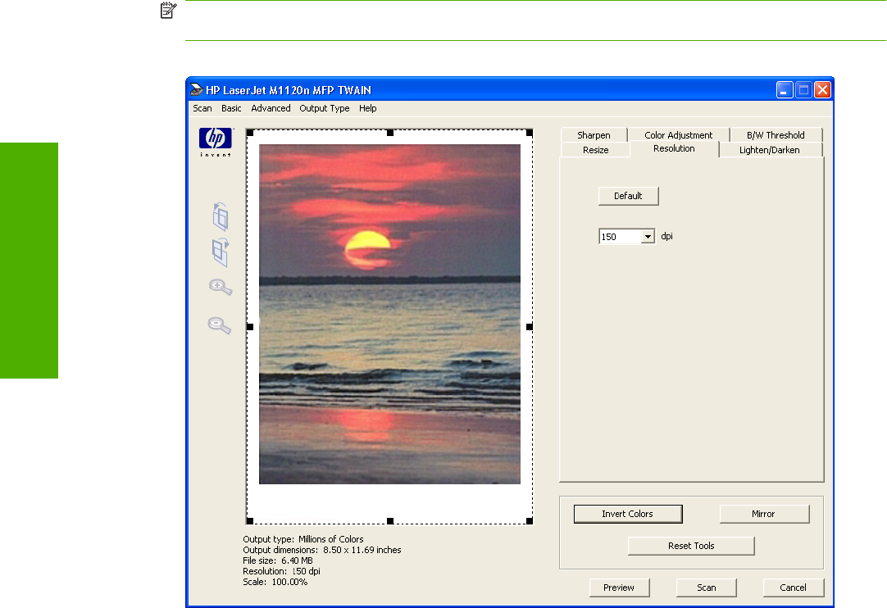Viewport: 887px width, 608px height.
Task: Open the Basic menu
Action: pyautogui.click(x=231, y=108)
